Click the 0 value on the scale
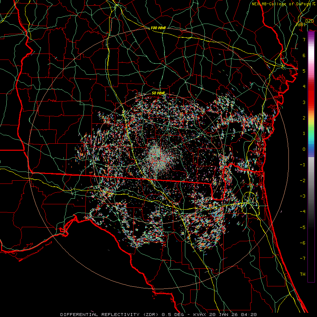 click(x=304, y=149)
